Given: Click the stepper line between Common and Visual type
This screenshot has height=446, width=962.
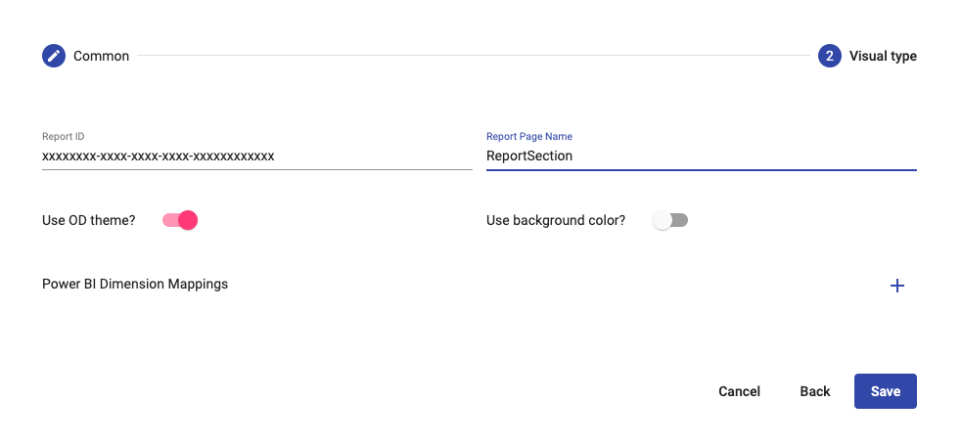Looking at the screenshot, I should [x=474, y=56].
